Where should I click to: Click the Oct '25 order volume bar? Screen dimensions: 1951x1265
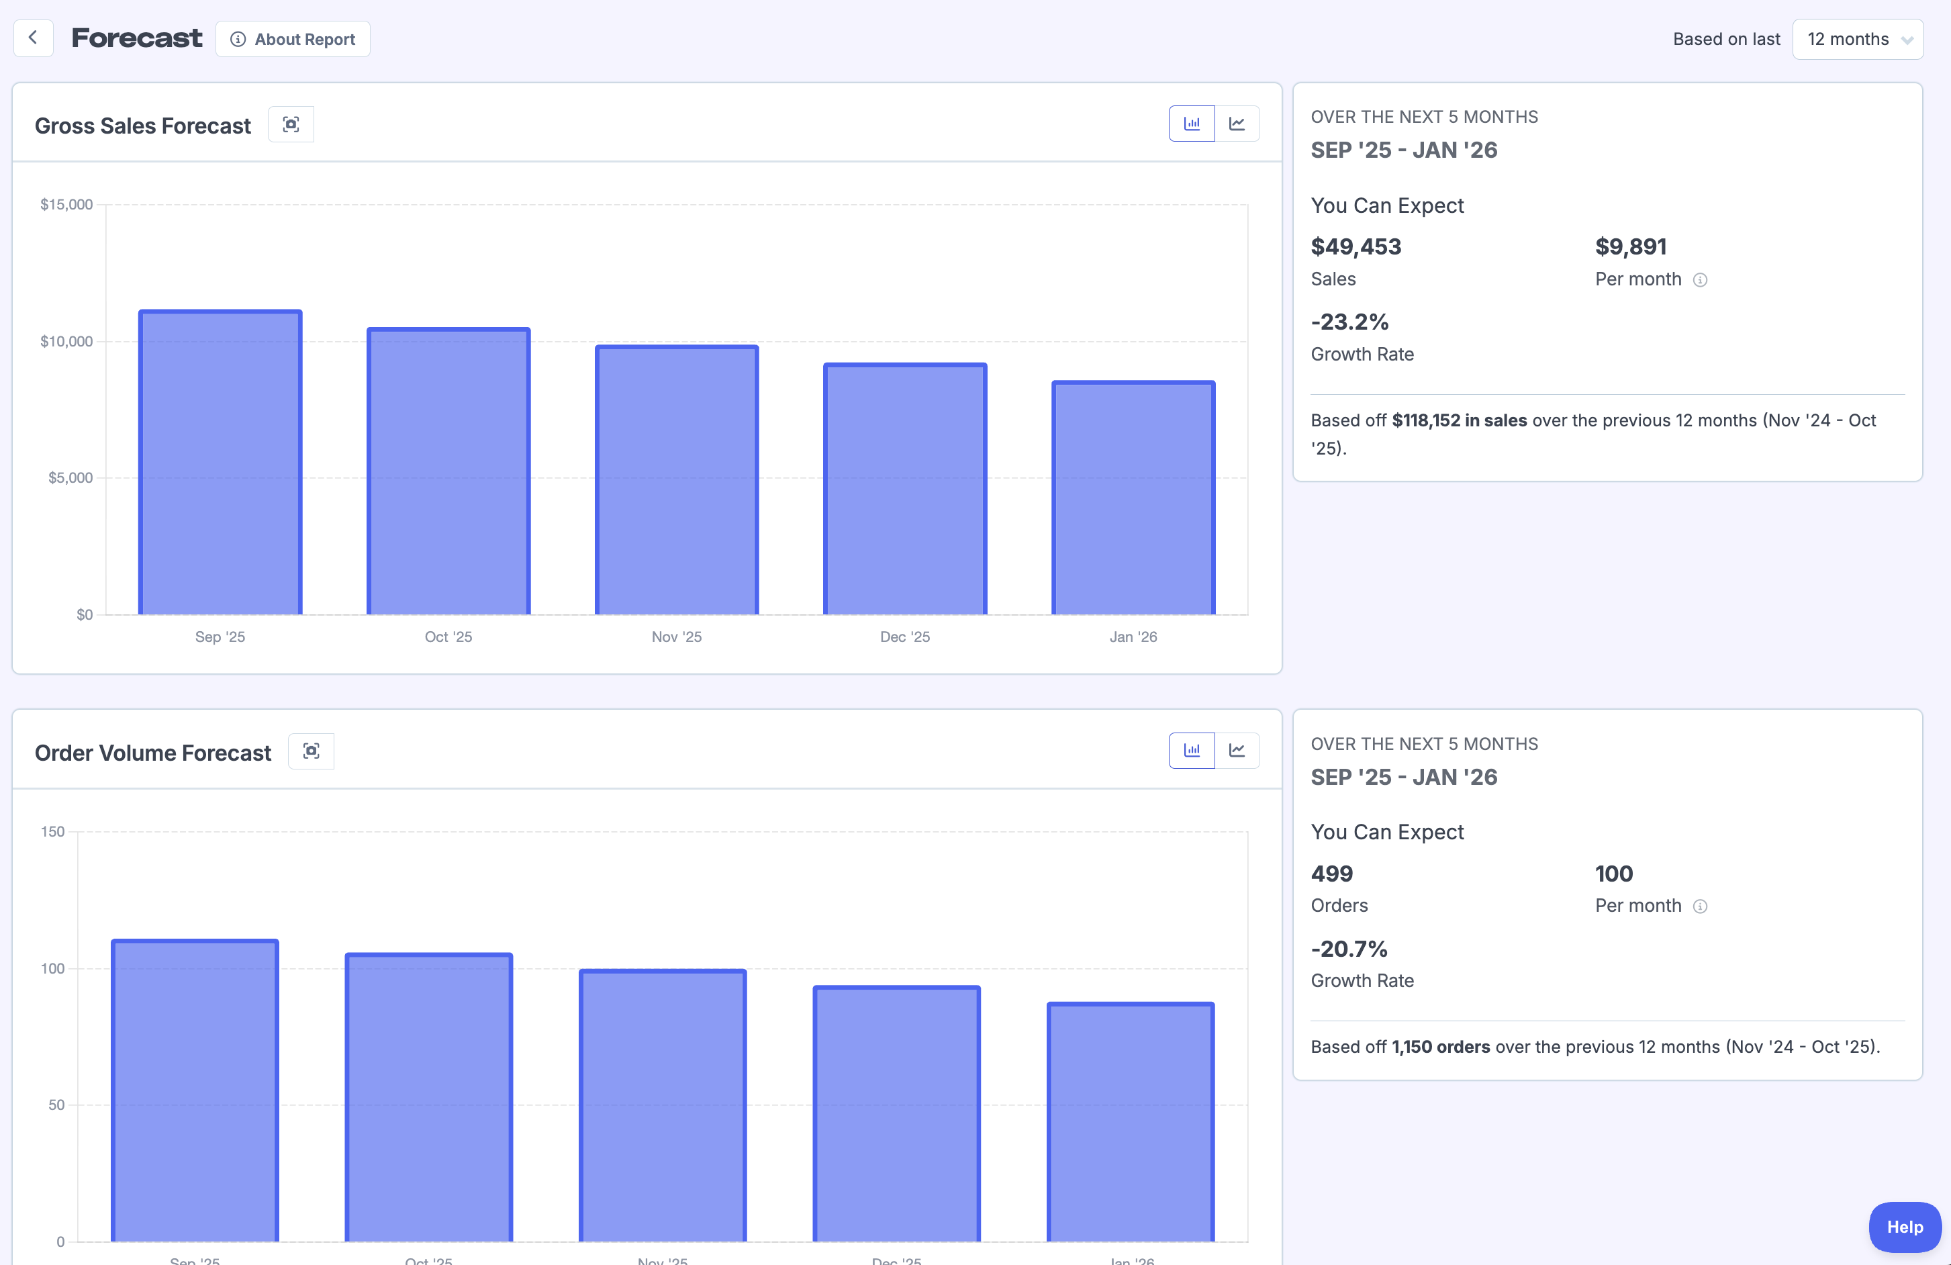pos(429,1097)
